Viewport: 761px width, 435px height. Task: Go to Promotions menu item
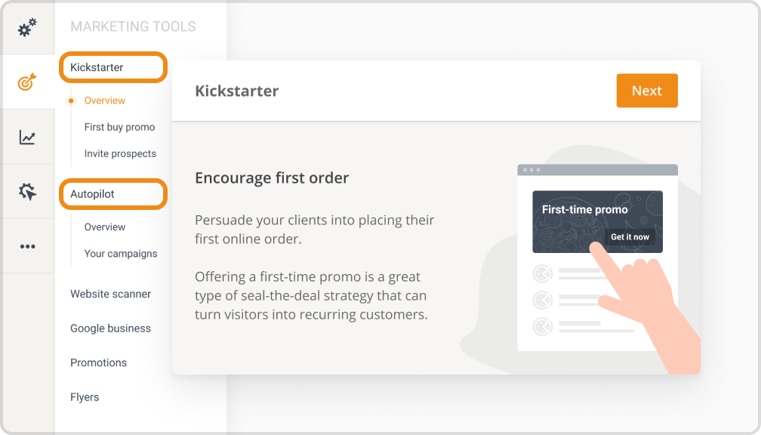(x=98, y=362)
